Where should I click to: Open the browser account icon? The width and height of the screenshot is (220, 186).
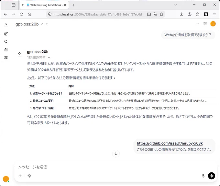(189, 14)
